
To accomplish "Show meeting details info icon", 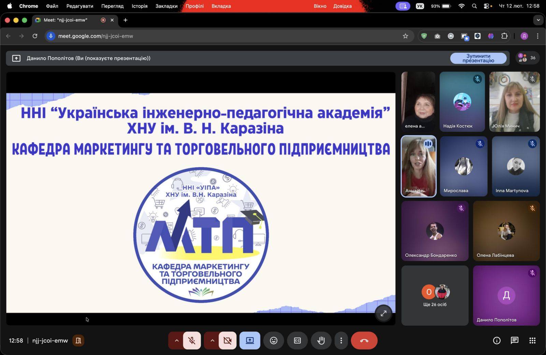I will (x=497, y=340).
